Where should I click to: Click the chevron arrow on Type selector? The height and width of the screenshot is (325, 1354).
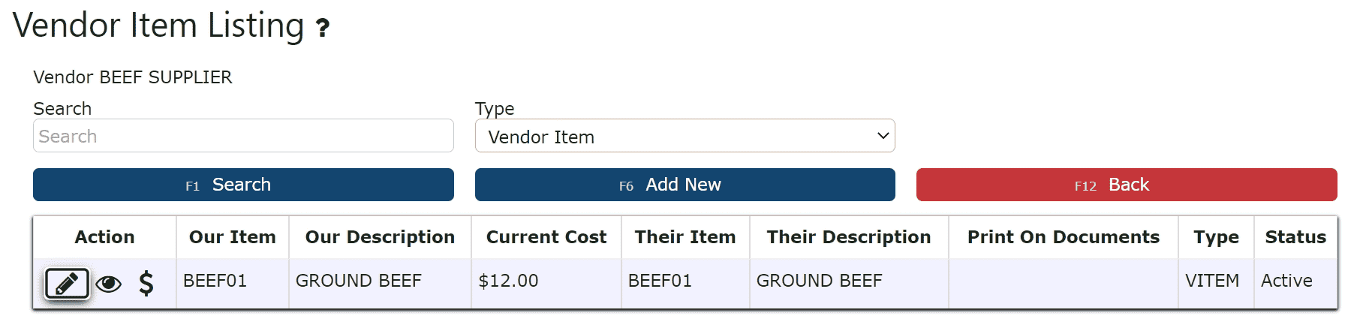[883, 136]
